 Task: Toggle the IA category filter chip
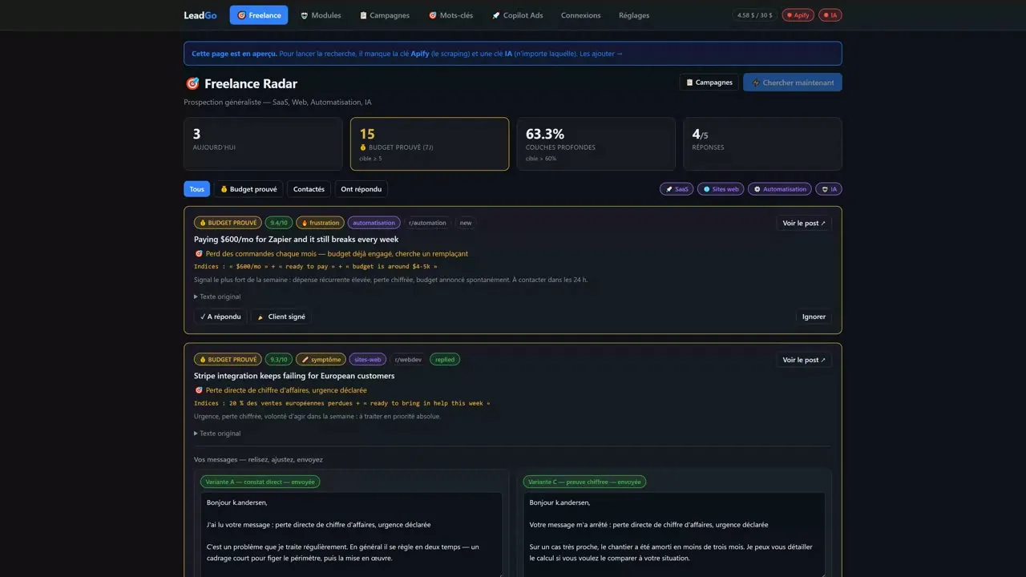(829, 189)
